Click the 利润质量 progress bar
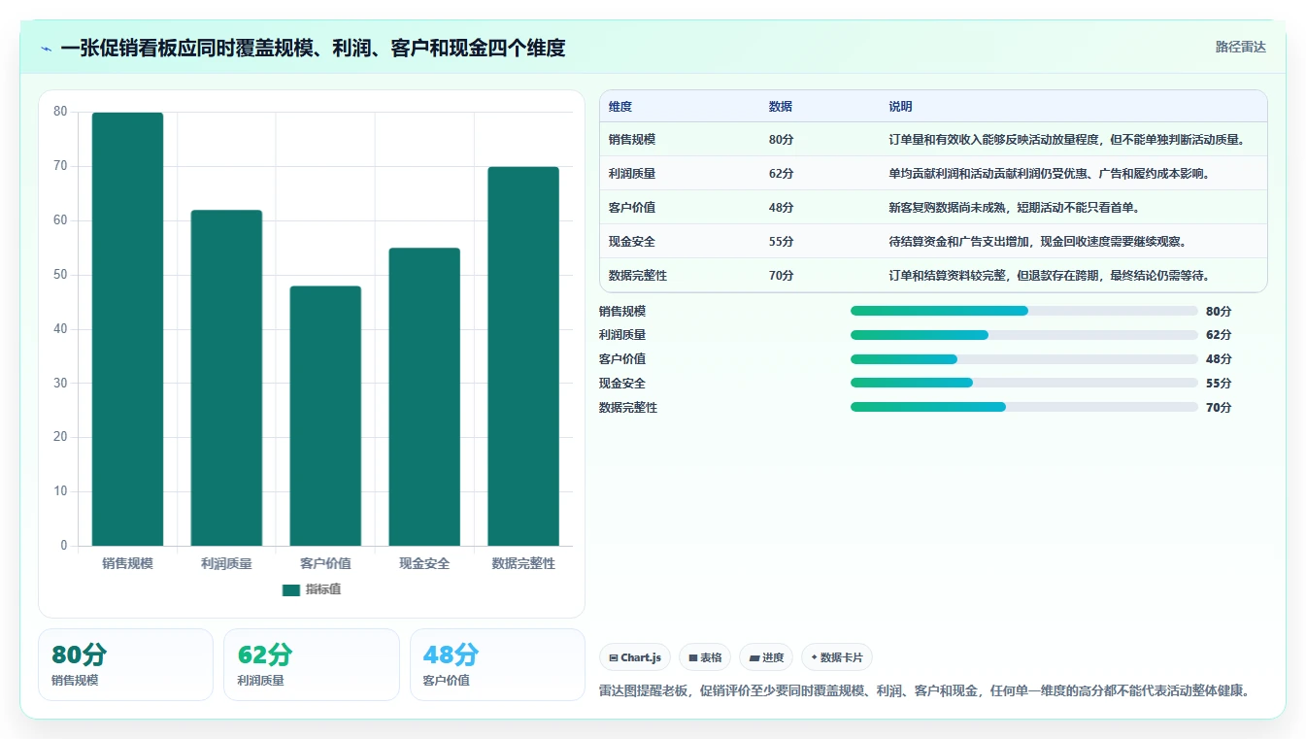1306x739 pixels. pyautogui.click(x=1024, y=335)
